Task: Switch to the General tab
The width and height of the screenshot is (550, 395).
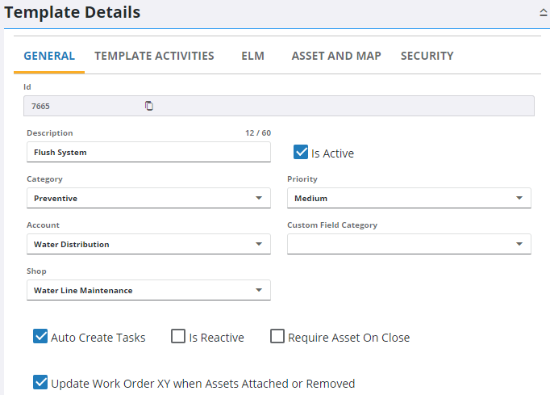Action: click(x=49, y=56)
